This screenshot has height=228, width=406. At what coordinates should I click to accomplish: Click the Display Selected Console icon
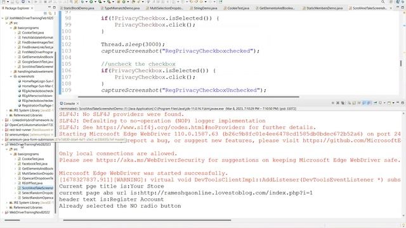(381, 103)
